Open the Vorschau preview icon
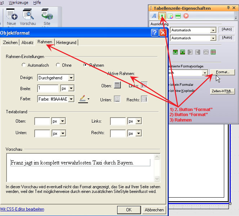Viewport: 239px width, 216px height. [28, 15]
